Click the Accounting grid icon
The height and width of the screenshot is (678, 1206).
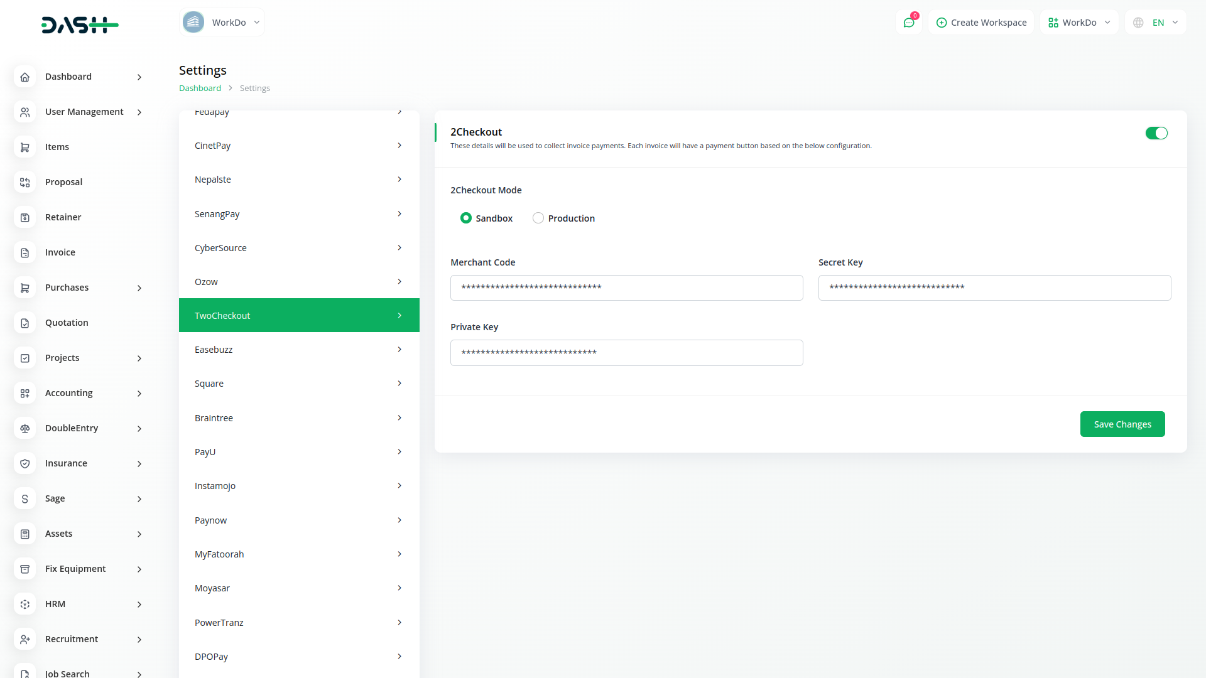[25, 393]
